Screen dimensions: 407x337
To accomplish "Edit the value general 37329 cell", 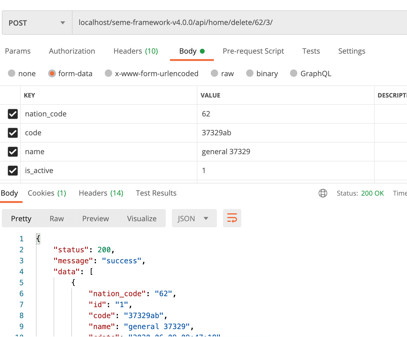I will pos(286,152).
